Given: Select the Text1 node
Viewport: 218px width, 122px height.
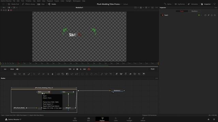Looking at the screenshot, I should (x=44, y=92).
